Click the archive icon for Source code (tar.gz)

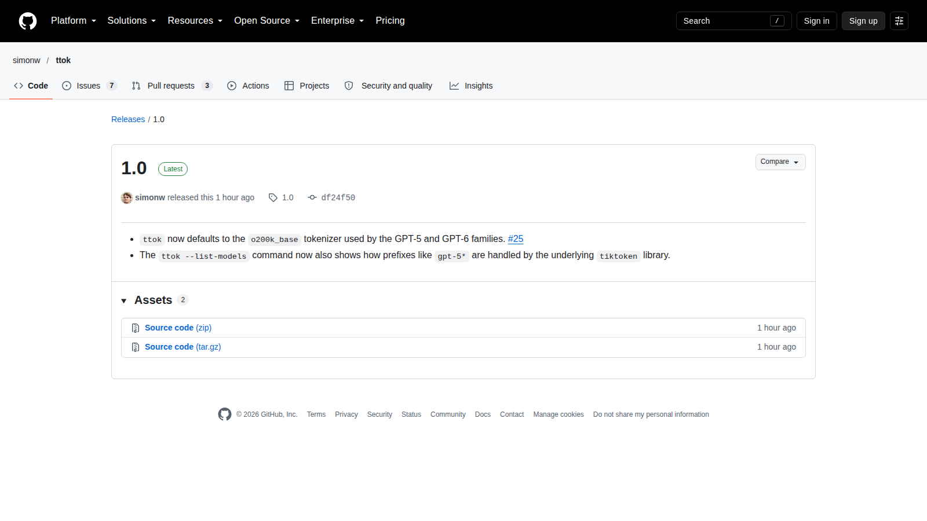136,347
